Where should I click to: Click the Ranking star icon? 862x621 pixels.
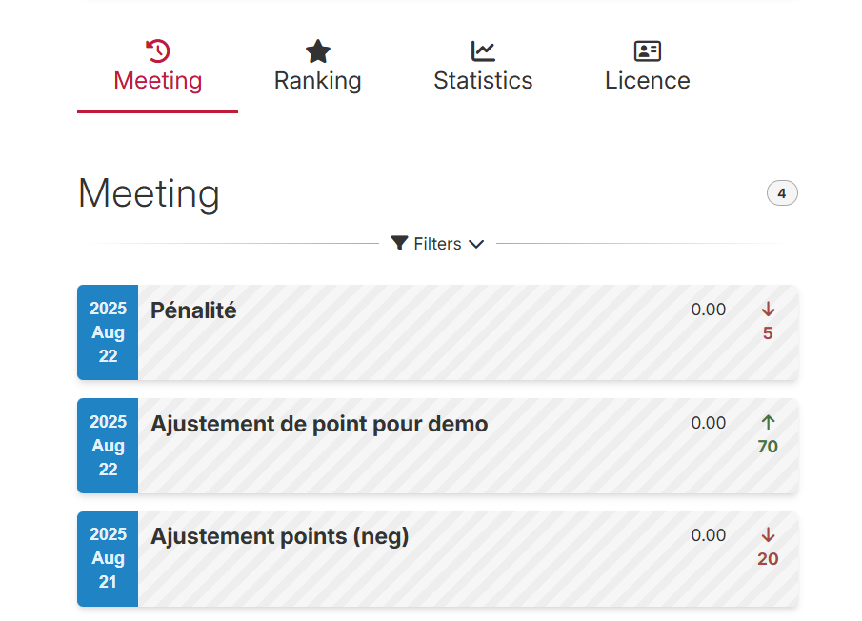(x=317, y=51)
